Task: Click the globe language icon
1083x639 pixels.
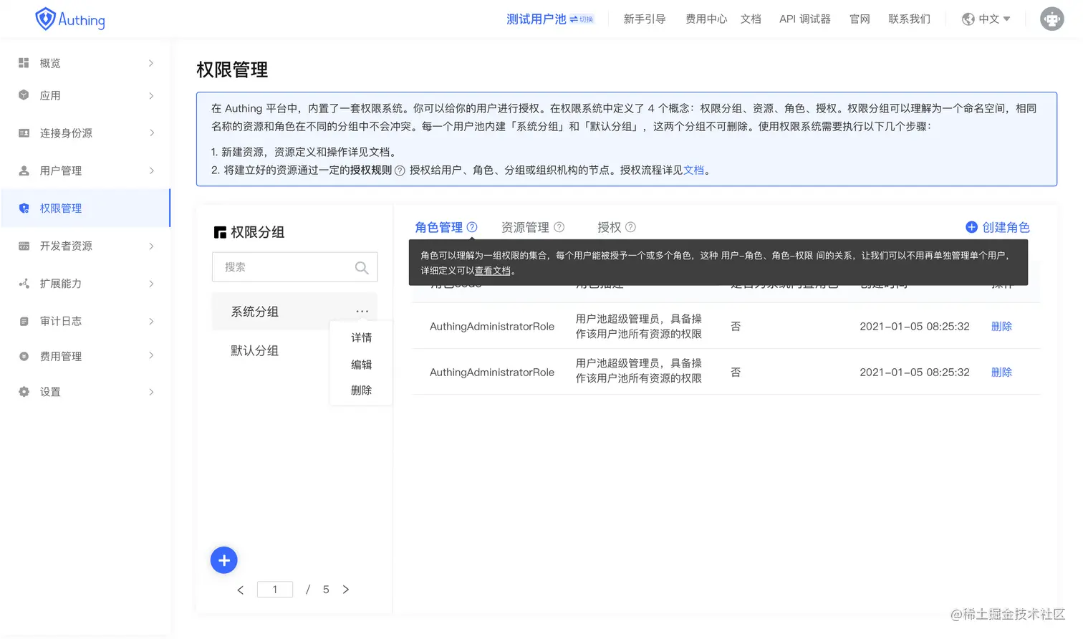Action: pos(968,19)
